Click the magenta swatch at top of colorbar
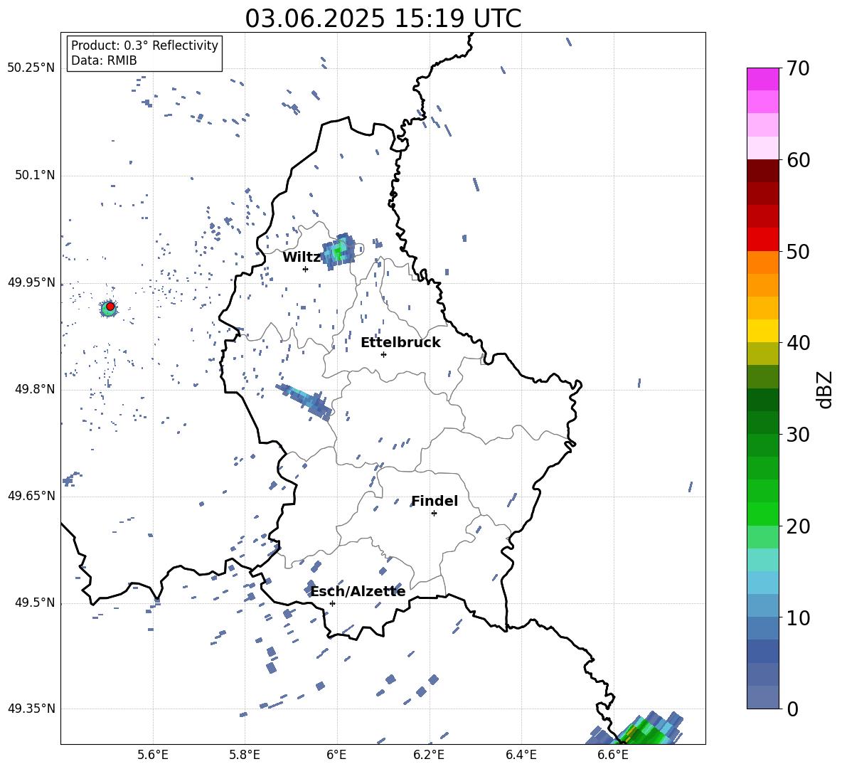This screenshot has width=842, height=769. coord(762,79)
